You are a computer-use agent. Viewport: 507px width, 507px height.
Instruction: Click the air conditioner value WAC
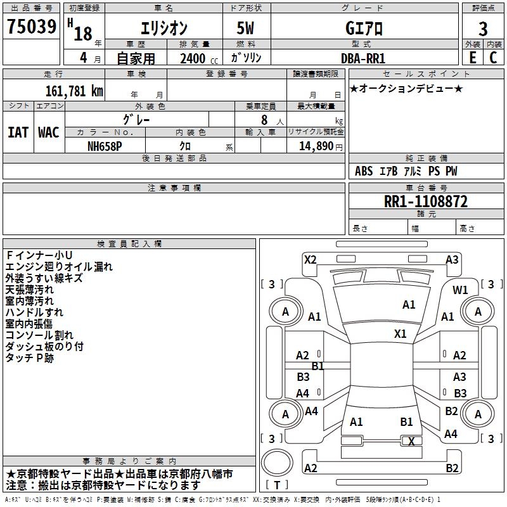pyautogui.click(x=49, y=132)
